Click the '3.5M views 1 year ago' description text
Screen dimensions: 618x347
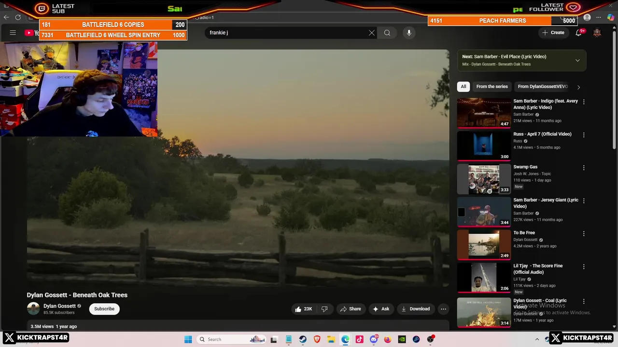tap(54, 326)
